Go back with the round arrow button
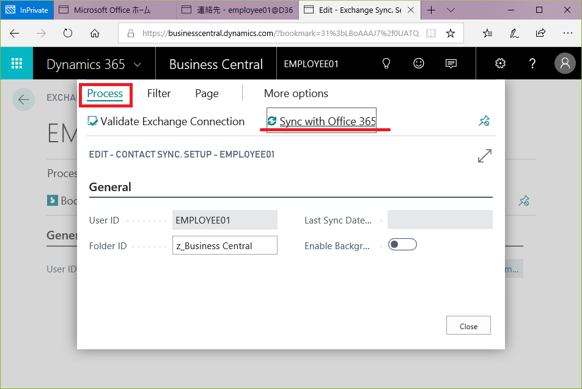Screen dimensions: 582x389 pos(23,100)
